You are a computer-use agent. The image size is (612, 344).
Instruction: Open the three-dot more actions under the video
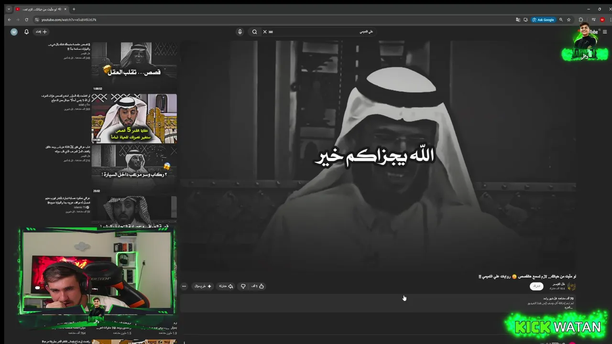coord(184,286)
